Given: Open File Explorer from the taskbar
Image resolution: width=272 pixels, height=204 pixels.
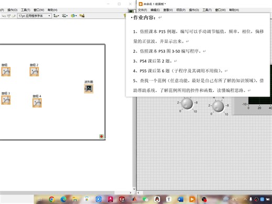Looking at the screenshot, I should click(75, 199).
